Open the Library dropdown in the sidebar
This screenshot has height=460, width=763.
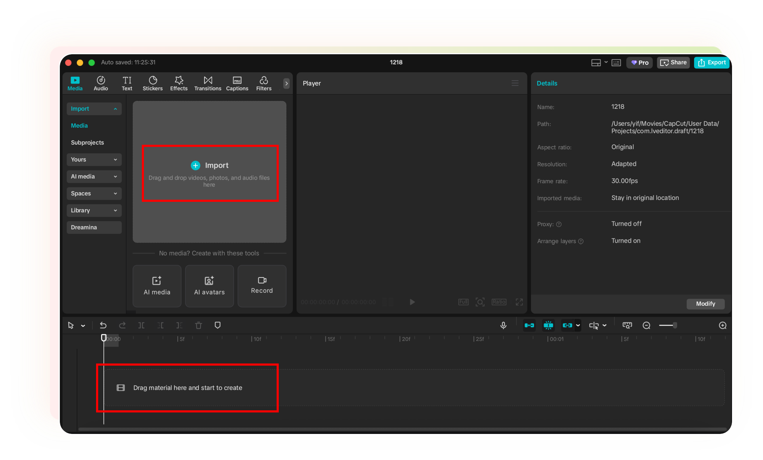(x=94, y=210)
